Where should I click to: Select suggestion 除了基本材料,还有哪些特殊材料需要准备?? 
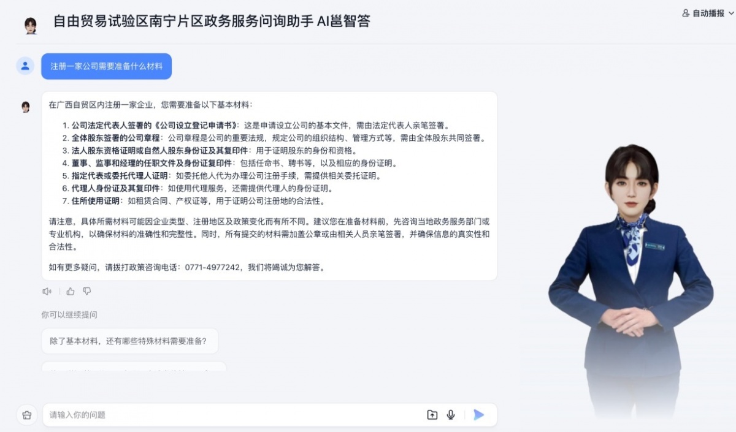130,341
